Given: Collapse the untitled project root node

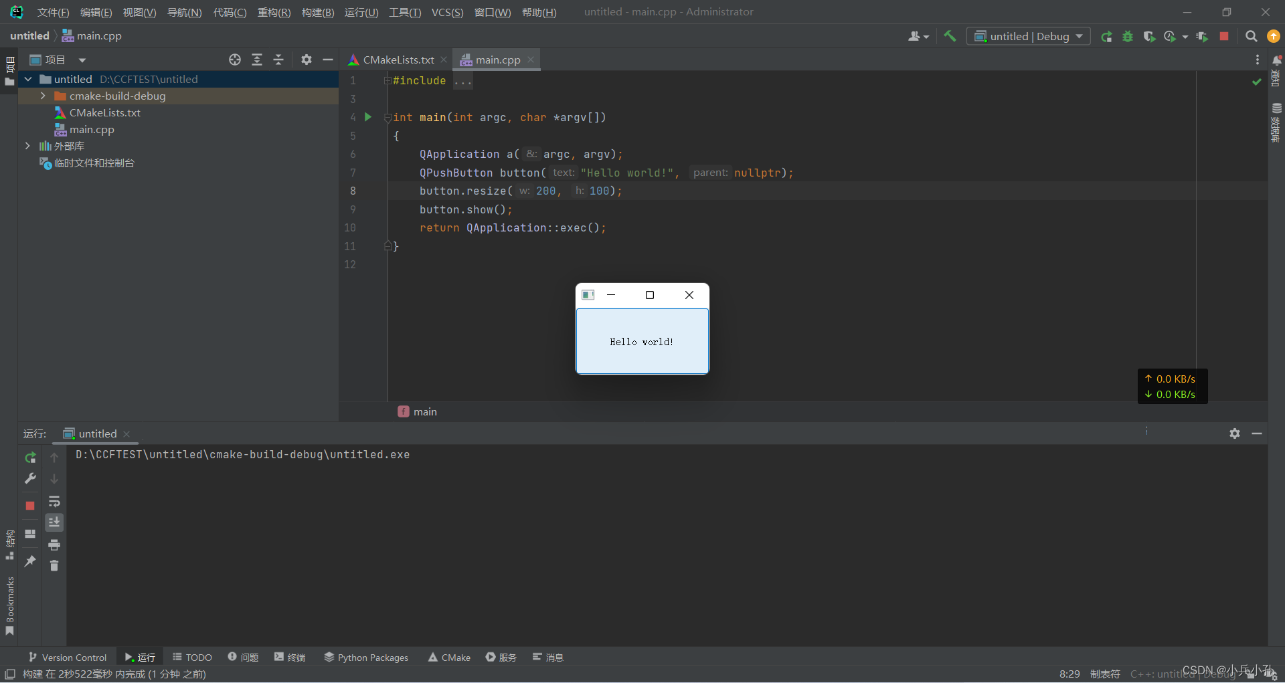Looking at the screenshot, I should (28, 79).
